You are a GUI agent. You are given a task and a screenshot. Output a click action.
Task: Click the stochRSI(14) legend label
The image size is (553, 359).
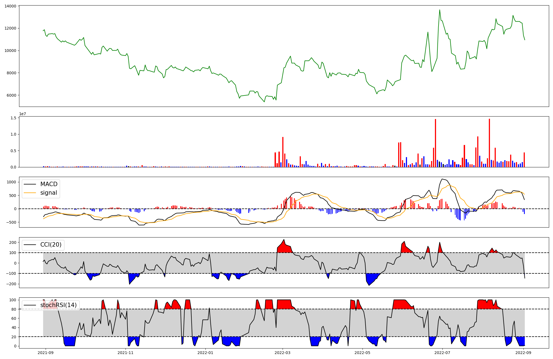pyautogui.click(x=58, y=305)
